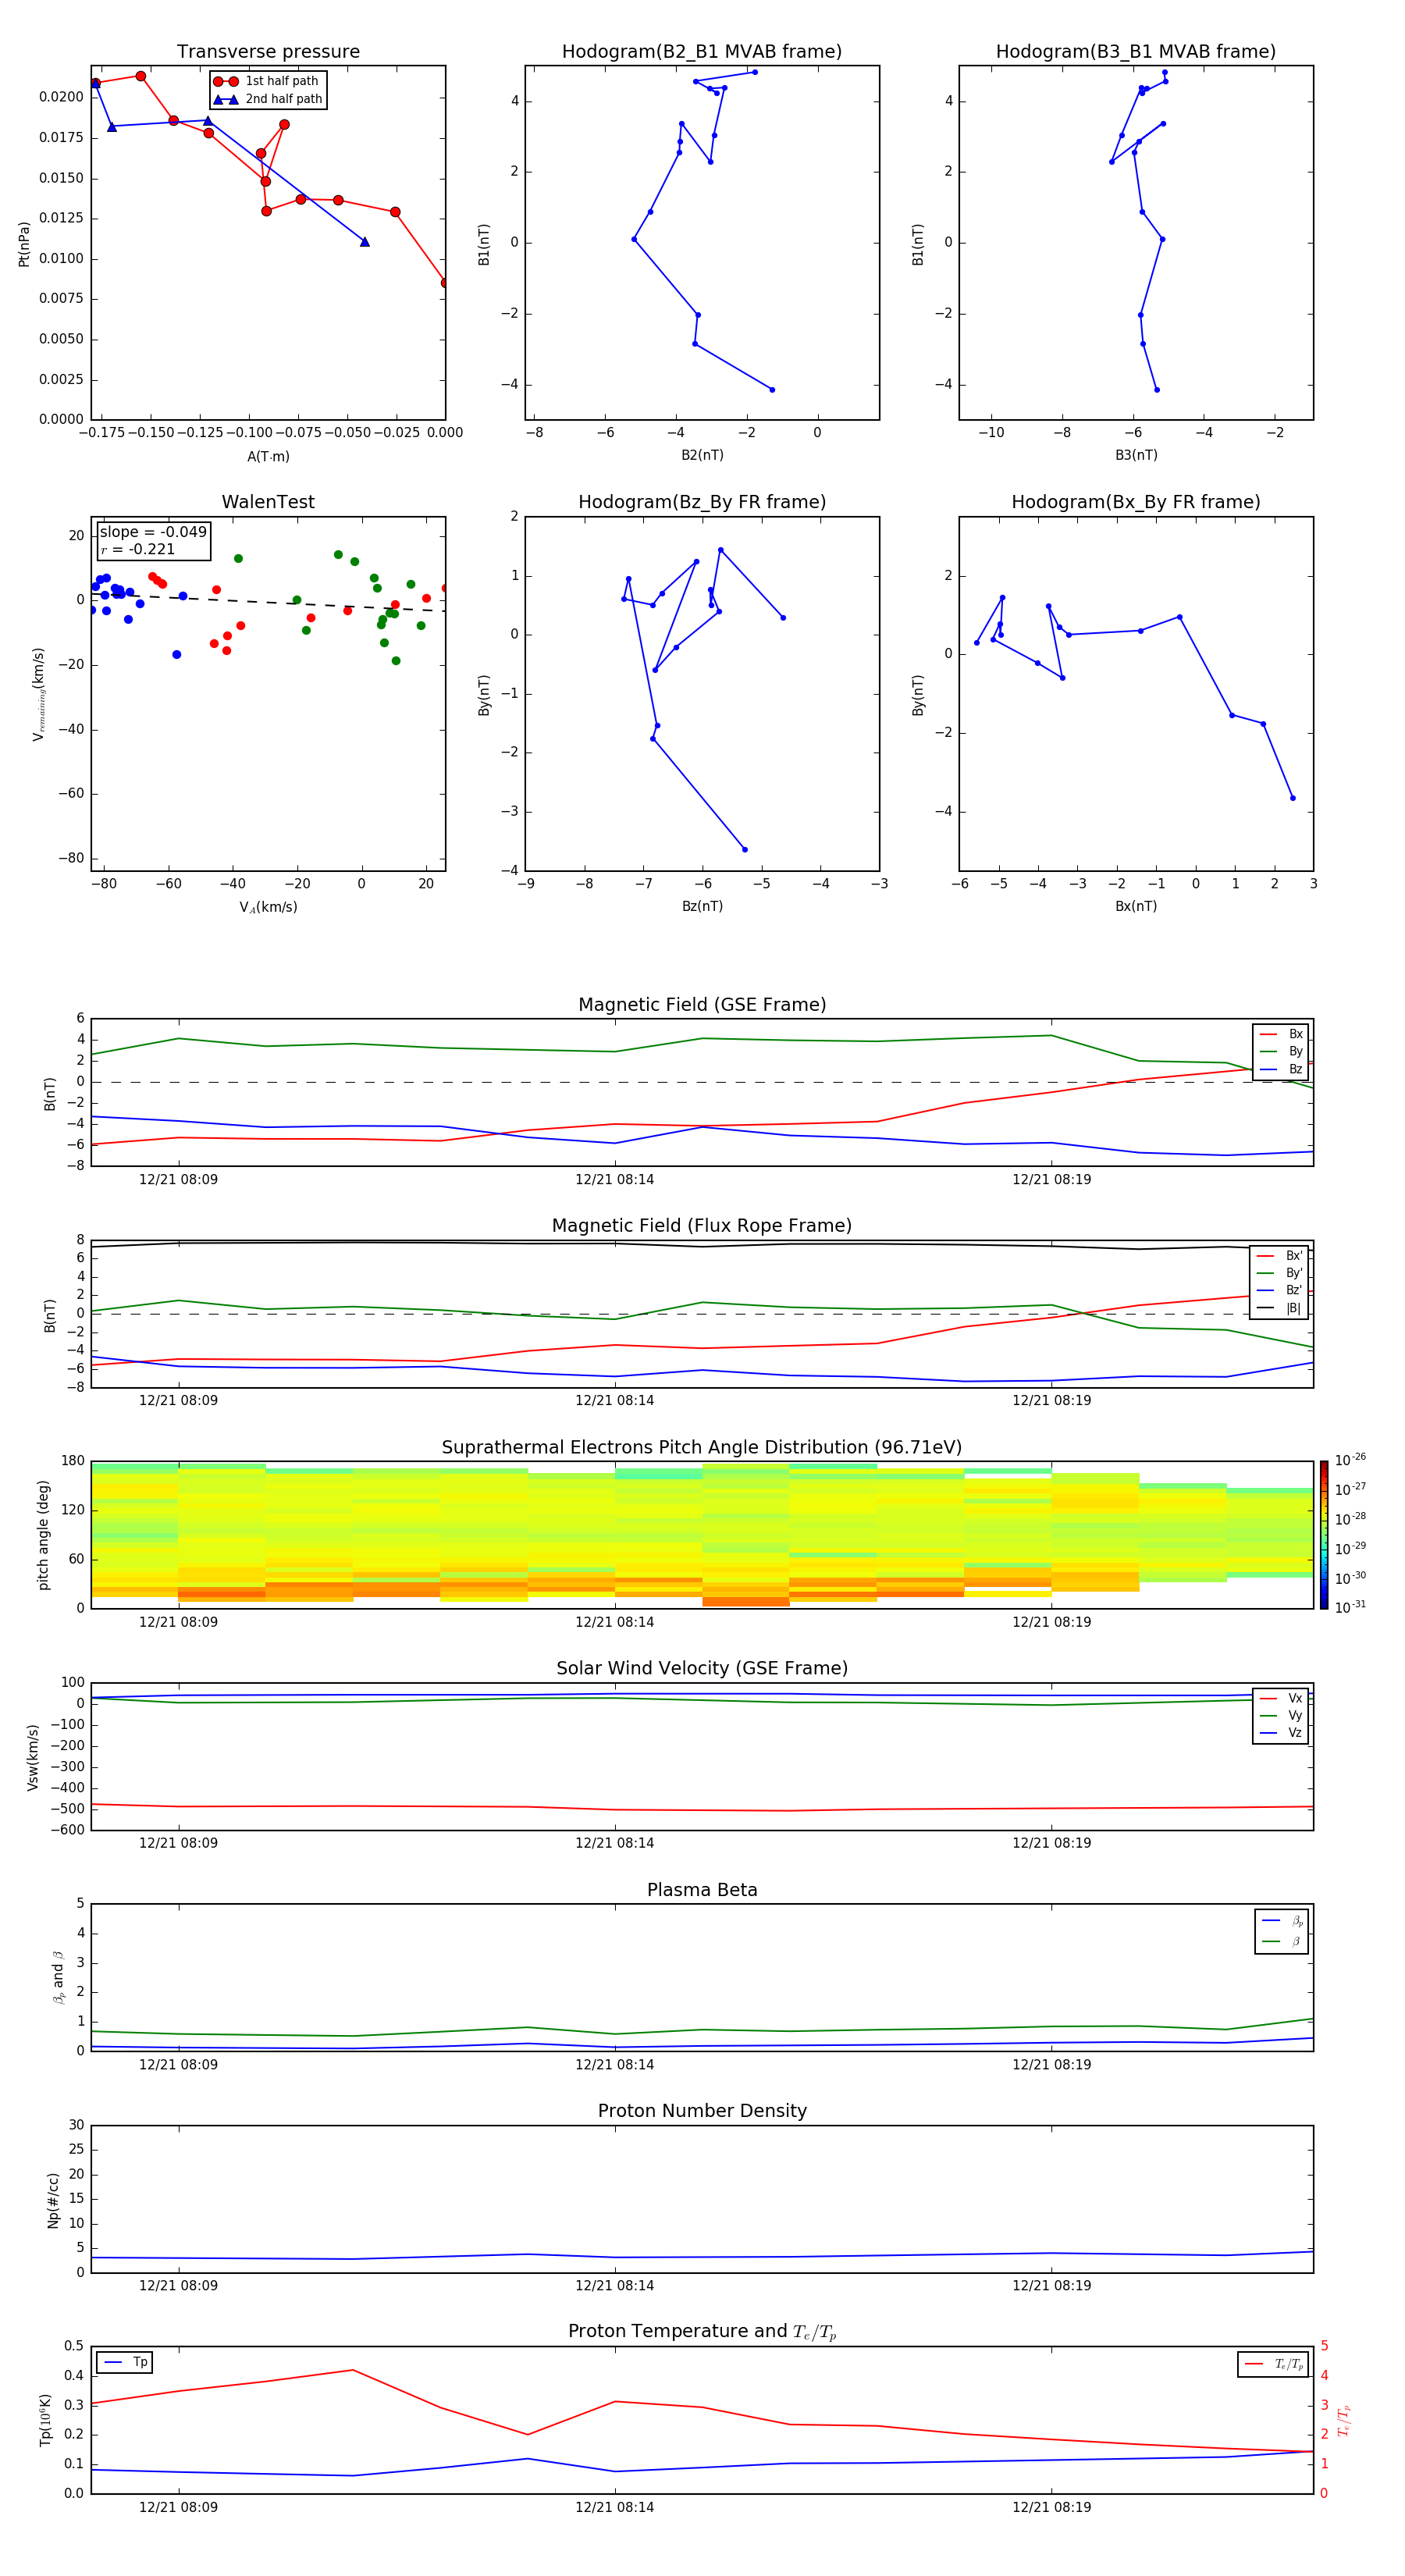Click the |B| legend entry in Flux Rope plot
Image resolution: width=1405 pixels, height=2576 pixels.
coord(1279,1308)
